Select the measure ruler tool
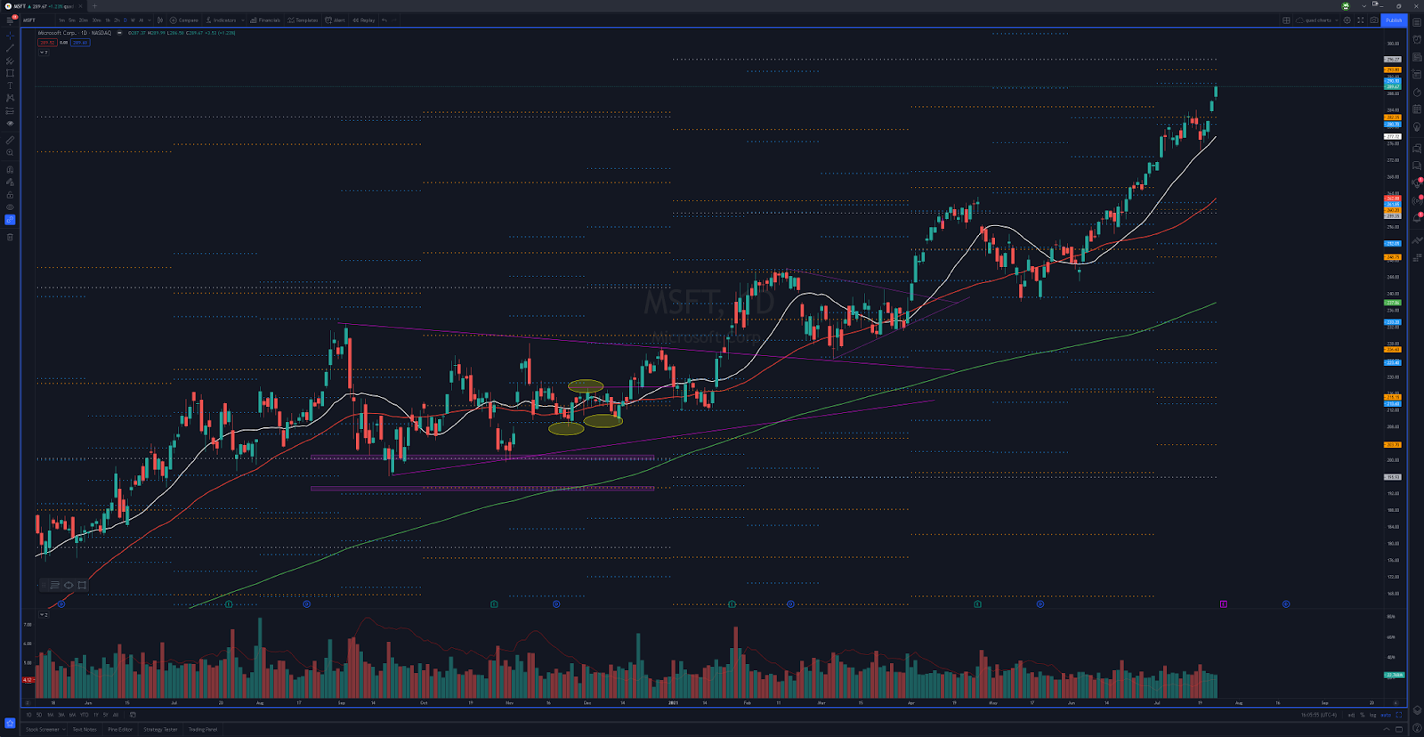 click(10, 140)
